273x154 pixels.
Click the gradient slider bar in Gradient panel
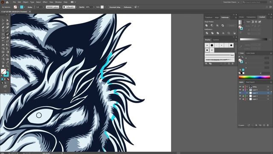(x=253, y=39)
